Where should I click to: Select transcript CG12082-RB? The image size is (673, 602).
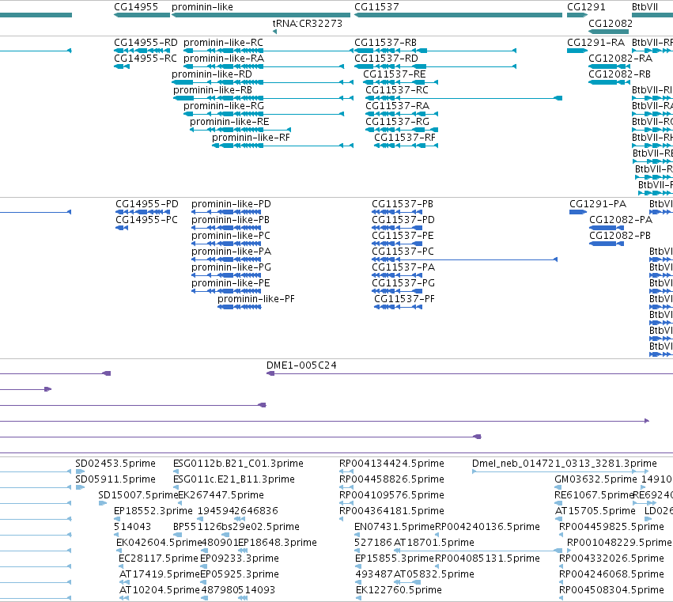(x=609, y=82)
